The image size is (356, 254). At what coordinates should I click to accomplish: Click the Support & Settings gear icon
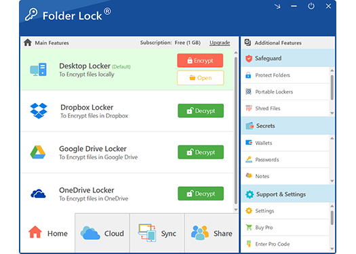click(x=250, y=194)
